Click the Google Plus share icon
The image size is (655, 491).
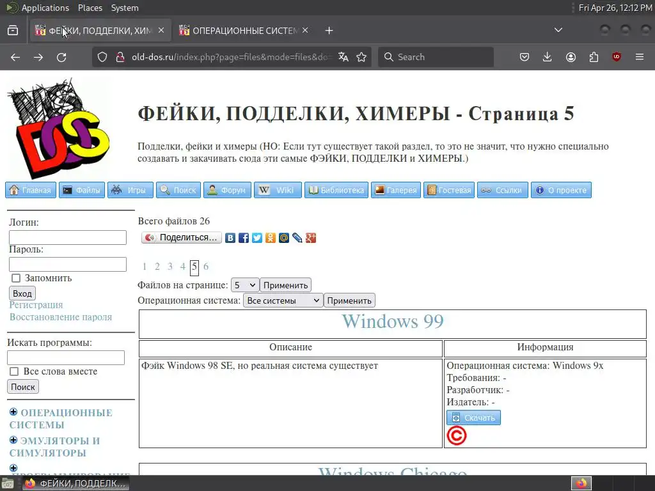310,238
